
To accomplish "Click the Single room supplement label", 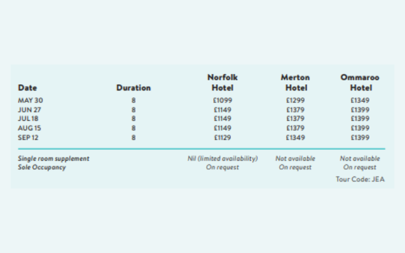I will coord(53,159).
